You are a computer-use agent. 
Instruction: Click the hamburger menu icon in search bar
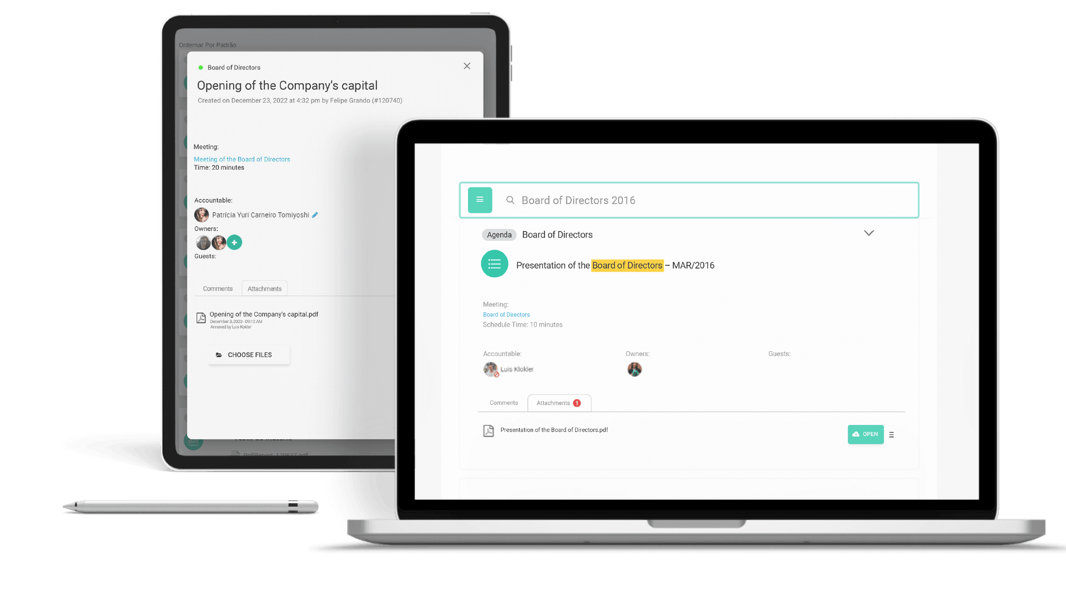[x=480, y=200]
